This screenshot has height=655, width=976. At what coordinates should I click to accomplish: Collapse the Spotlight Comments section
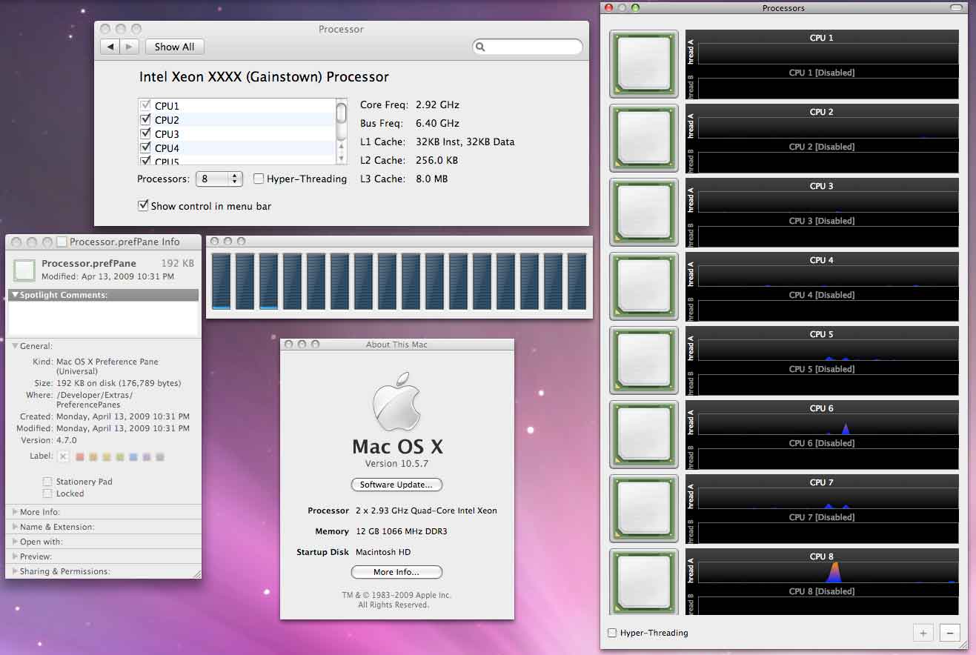pyautogui.click(x=16, y=295)
